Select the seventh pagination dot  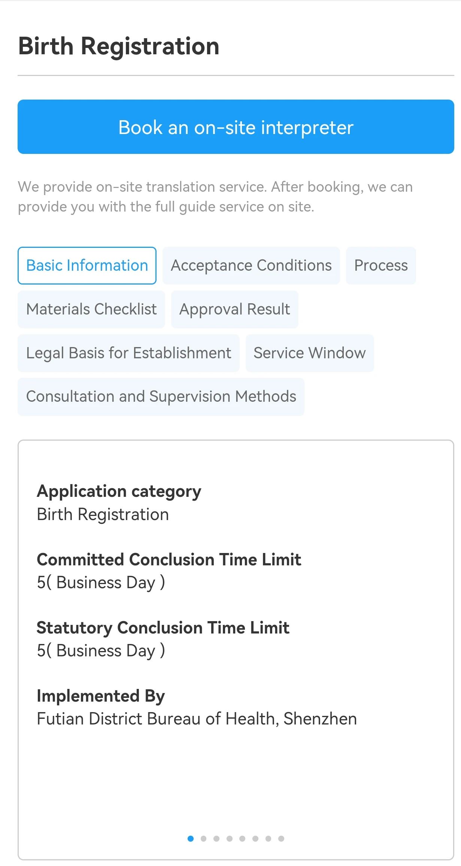pyautogui.click(x=268, y=839)
